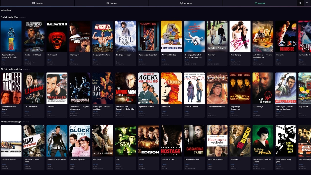Open the Hey Arnold! cartoon poster
This screenshot has width=311, height=175.
305,88
